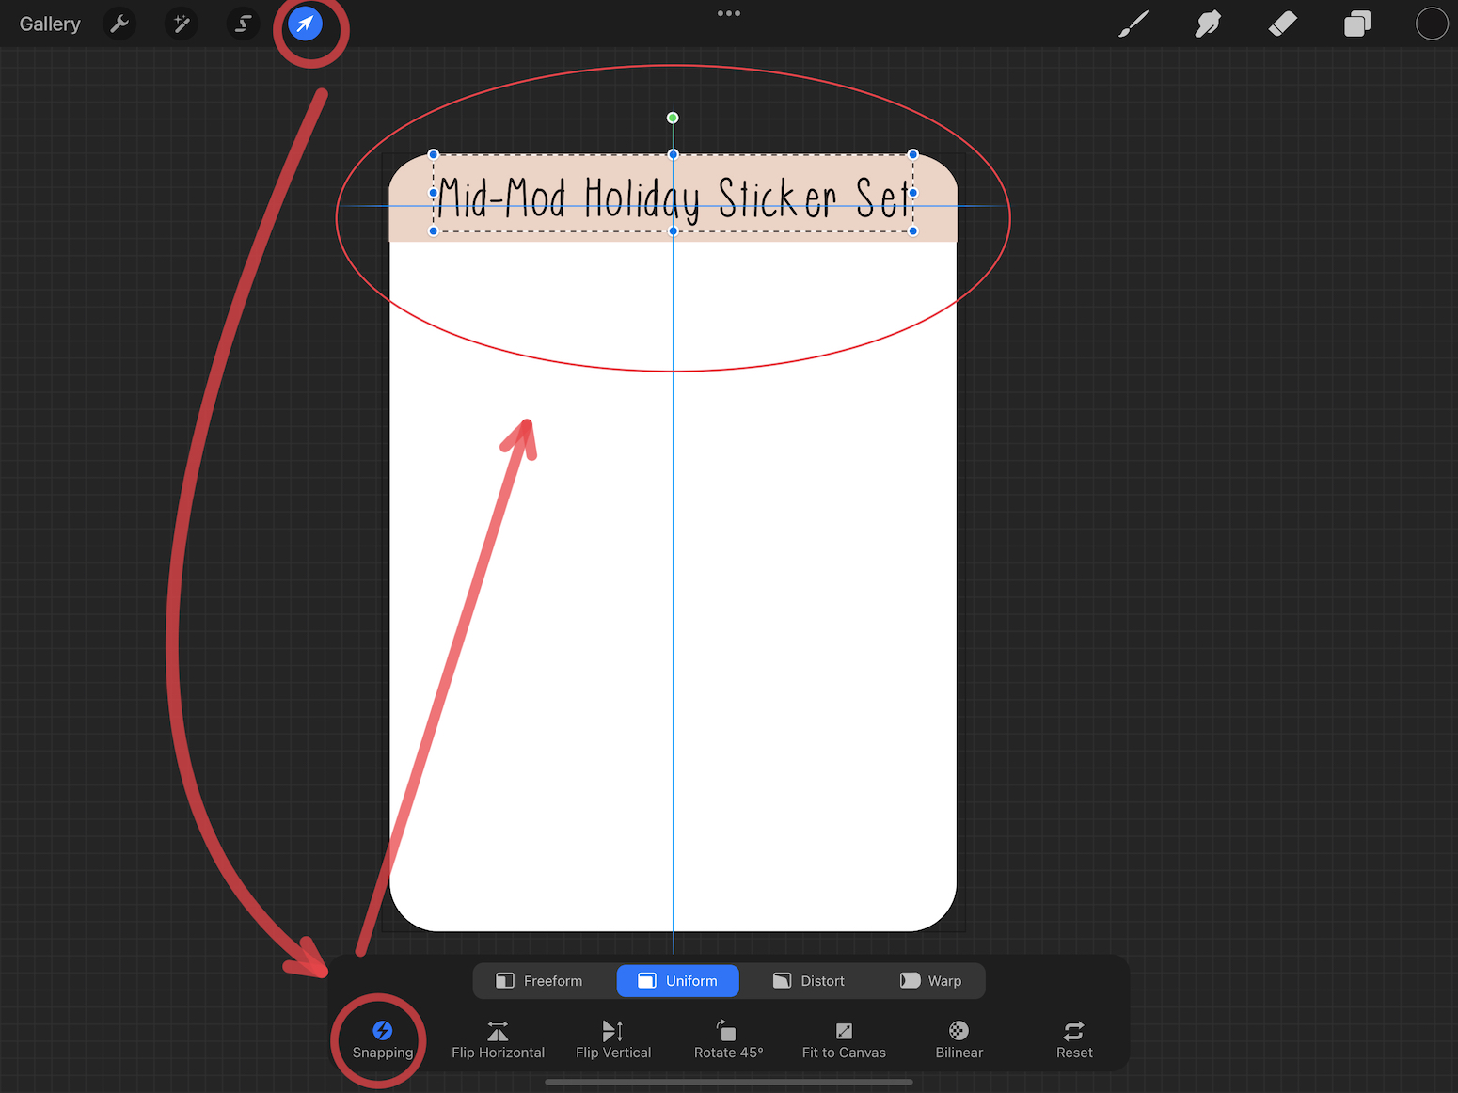The image size is (1458, 1093).
Task: Toggle Snapping on or off
Action: [x=382, y=1038]
